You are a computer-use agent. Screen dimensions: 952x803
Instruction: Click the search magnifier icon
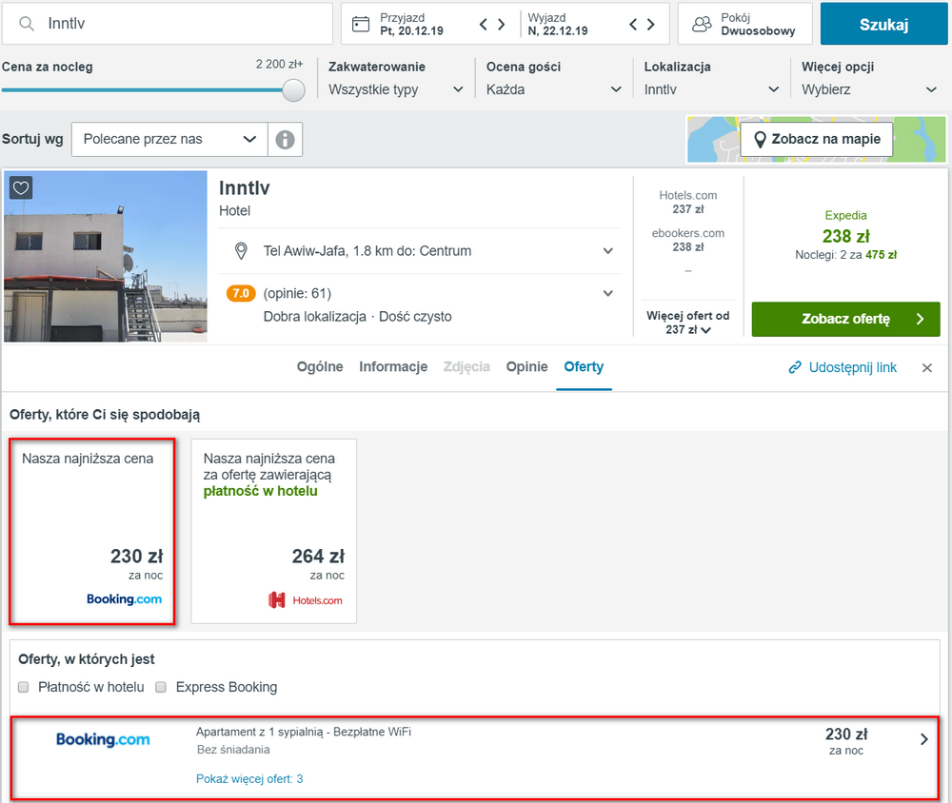coord(26,24)
